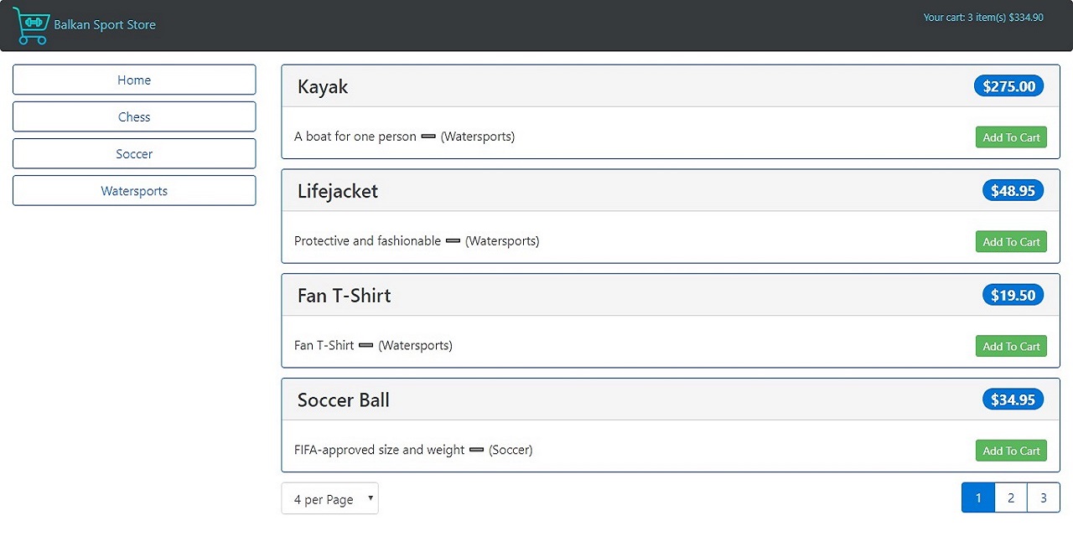
Task: Open the 4 per Page dropdown
Action: pyautogui.click(x=329, y=498)
